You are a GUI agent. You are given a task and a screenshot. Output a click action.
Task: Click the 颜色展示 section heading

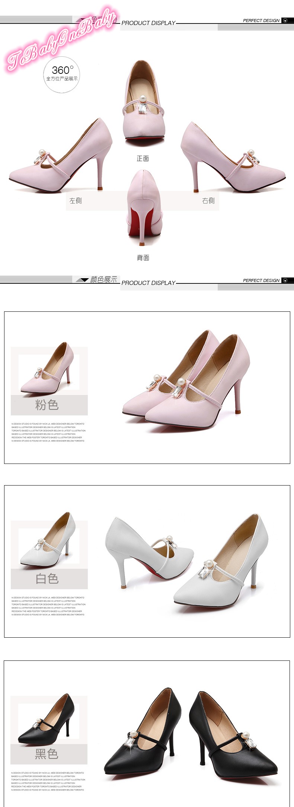click(103, 280)
